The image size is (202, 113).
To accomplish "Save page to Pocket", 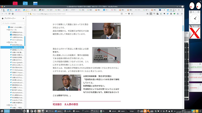I will [129, 14].
